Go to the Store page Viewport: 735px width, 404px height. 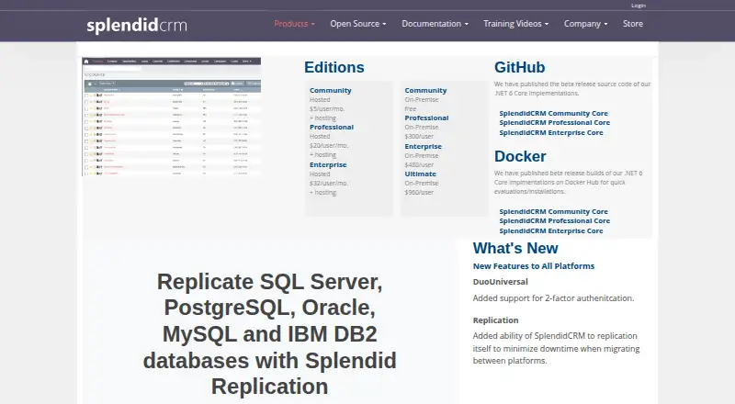tap(633, 24)
